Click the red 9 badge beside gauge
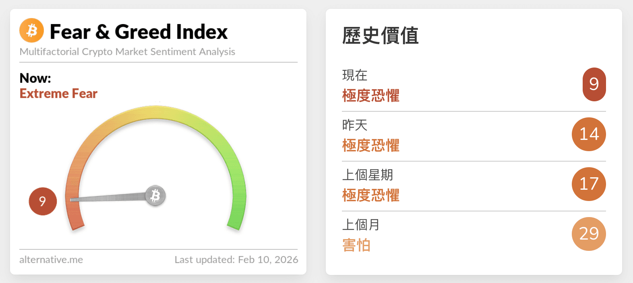Screen dimensions: 633x283 (x=43, y=201)
